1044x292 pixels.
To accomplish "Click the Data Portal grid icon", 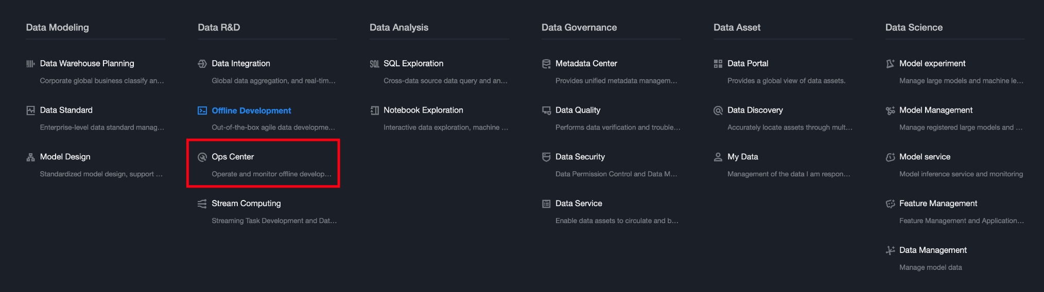I will (718, 64).
